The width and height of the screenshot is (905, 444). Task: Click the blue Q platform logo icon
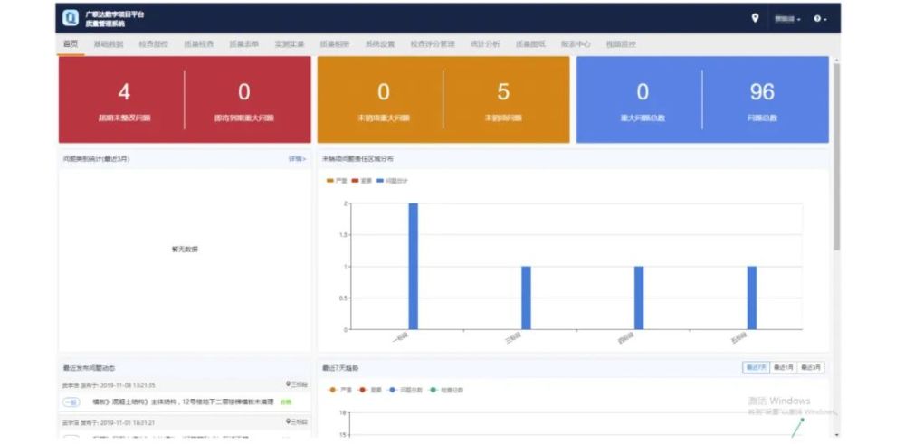tap(71, 18)
